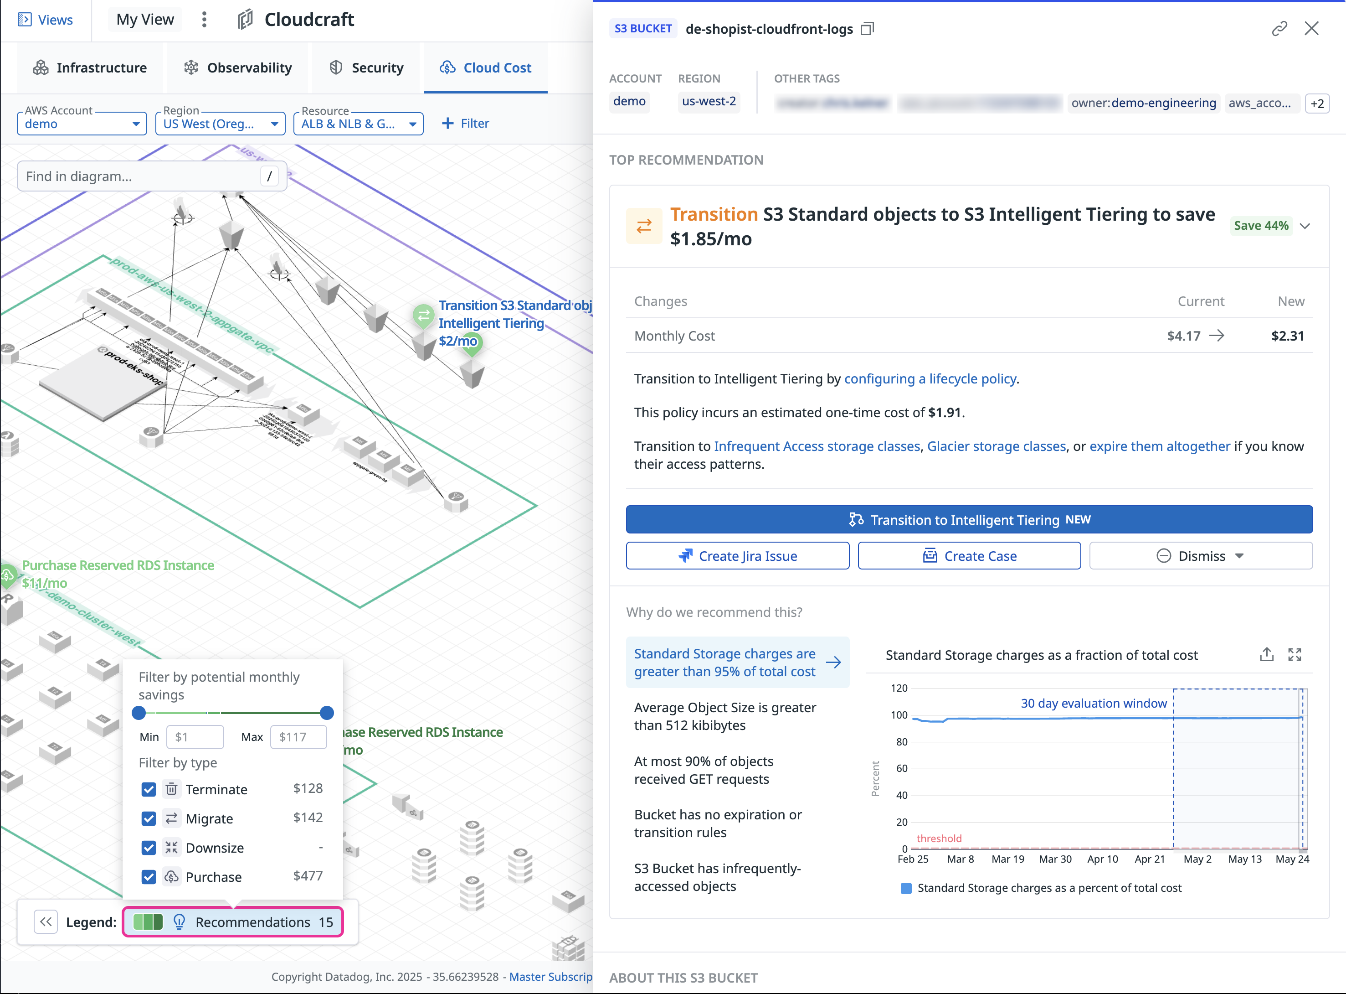Click the Cloudcraft logo icon

point(245,20)
